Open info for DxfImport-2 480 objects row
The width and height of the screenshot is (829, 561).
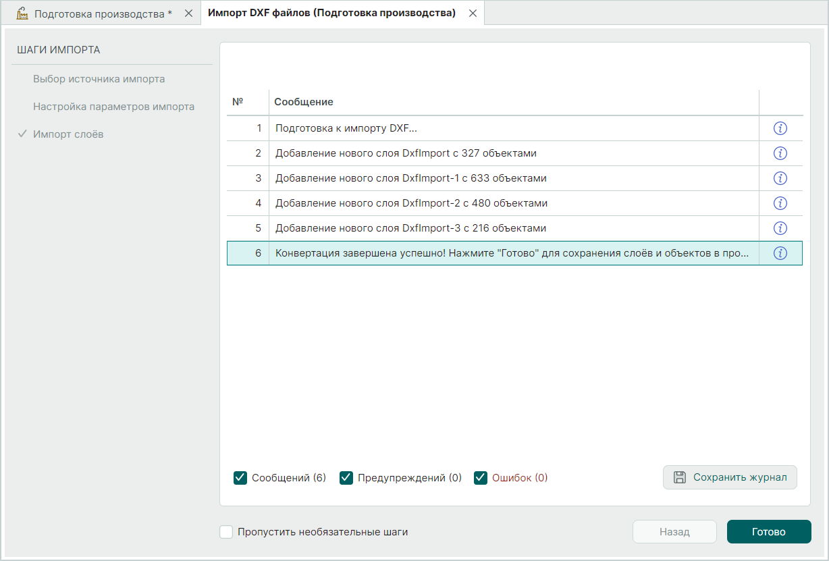coord(780,203)
